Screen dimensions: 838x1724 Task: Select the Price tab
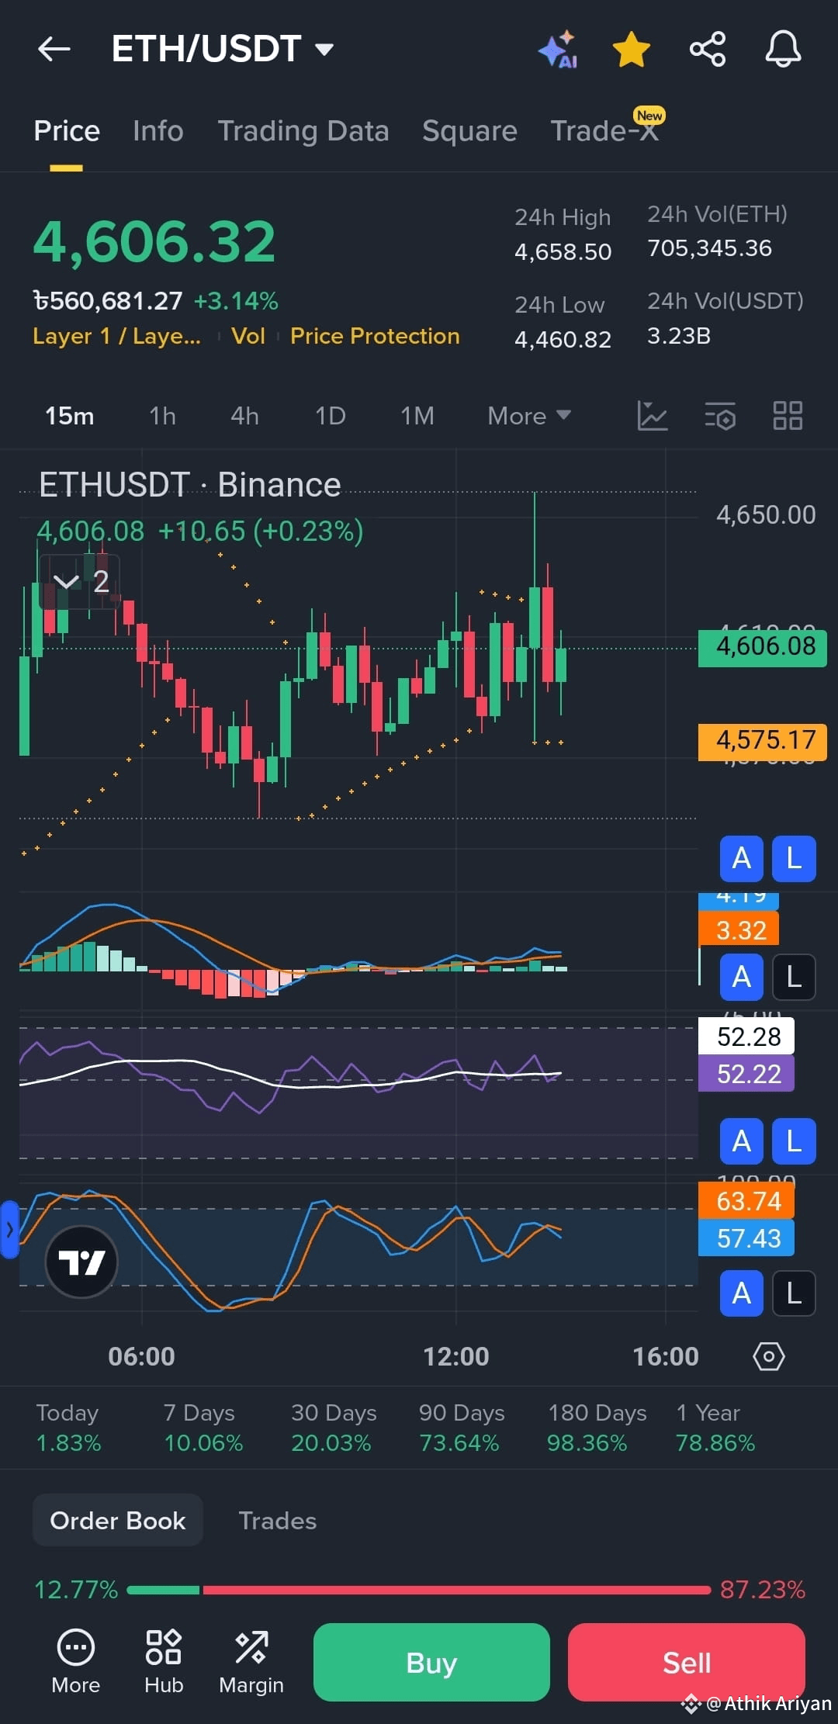67,131
